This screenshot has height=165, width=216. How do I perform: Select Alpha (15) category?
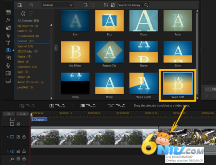point(24,57)
